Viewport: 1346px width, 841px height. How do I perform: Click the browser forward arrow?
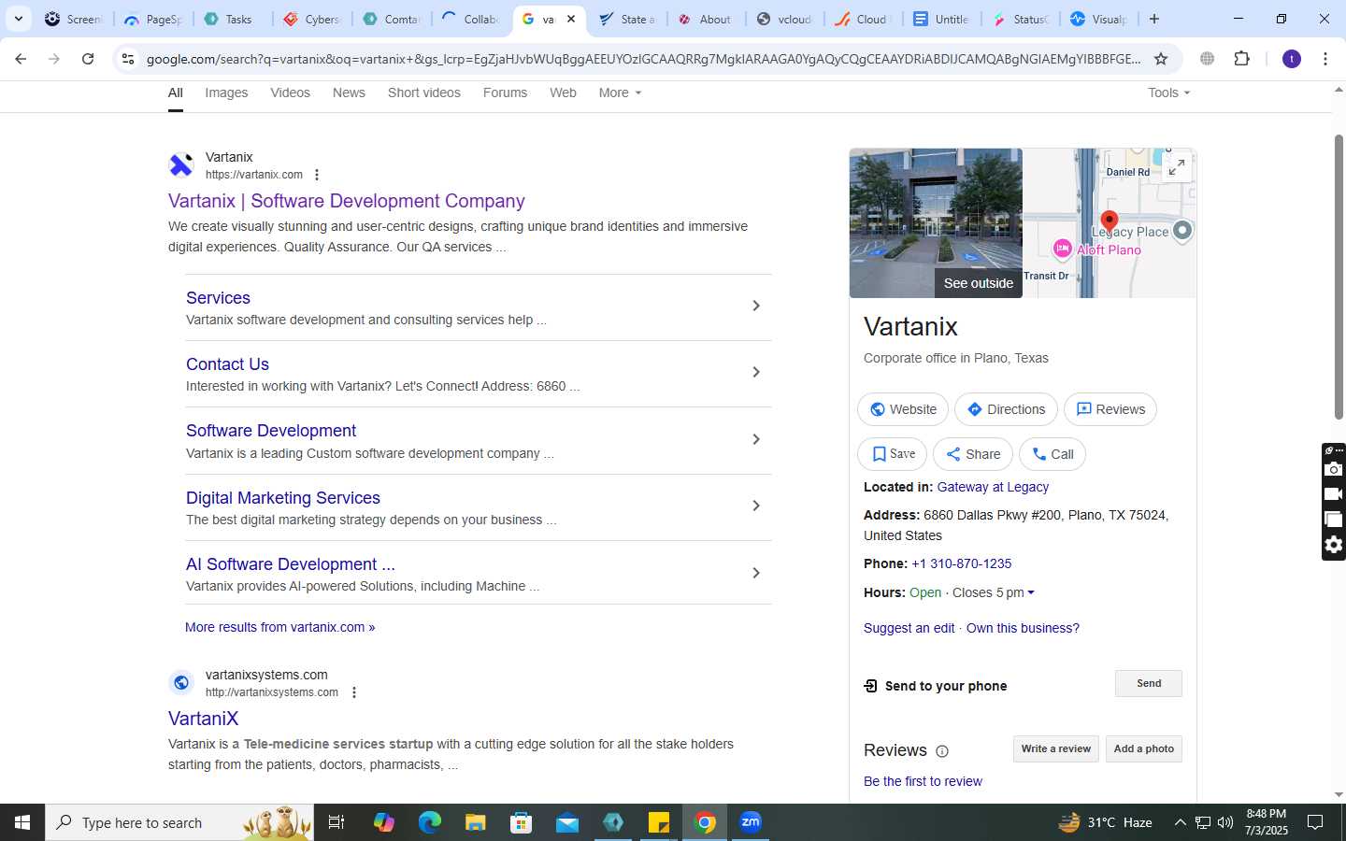[x=54, y=59]
